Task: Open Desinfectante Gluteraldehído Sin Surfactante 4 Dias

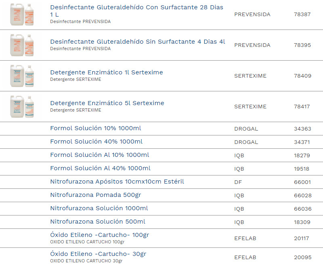Action: click(x=137, y=42)
